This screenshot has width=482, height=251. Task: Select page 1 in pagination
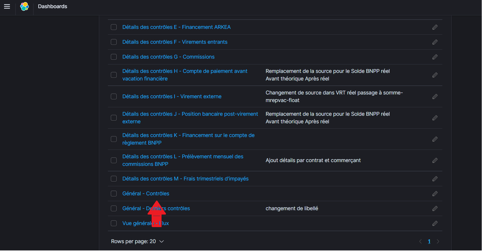429,241
